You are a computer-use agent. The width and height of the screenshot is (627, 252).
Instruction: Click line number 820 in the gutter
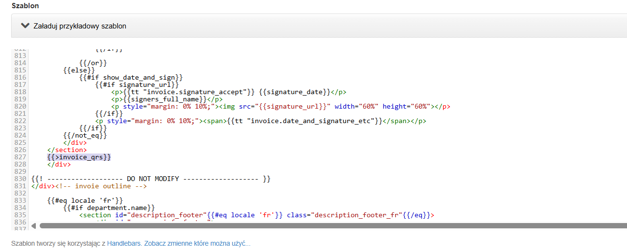click(x=20, y=106)
